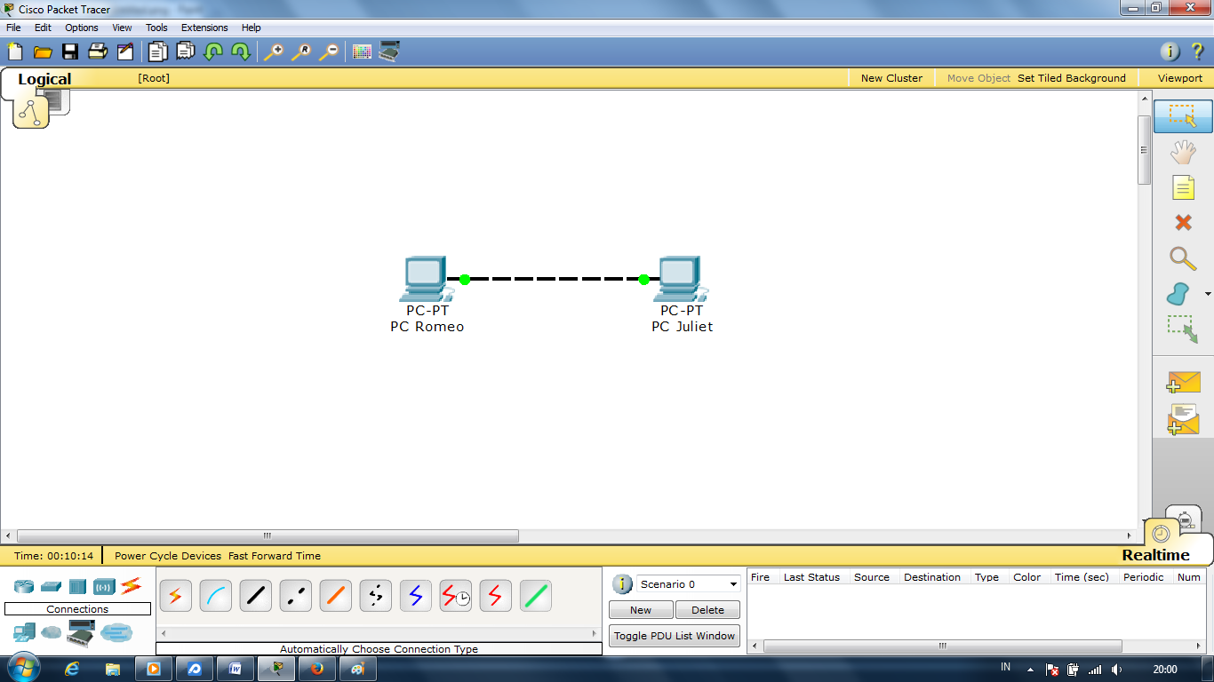Choose the Draw Polygon shape tool
The image size is (1214, 682).
[1179, 294]
